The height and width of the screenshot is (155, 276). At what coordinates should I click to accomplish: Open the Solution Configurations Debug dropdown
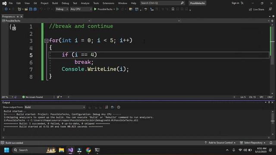click(x=62, y=9)
